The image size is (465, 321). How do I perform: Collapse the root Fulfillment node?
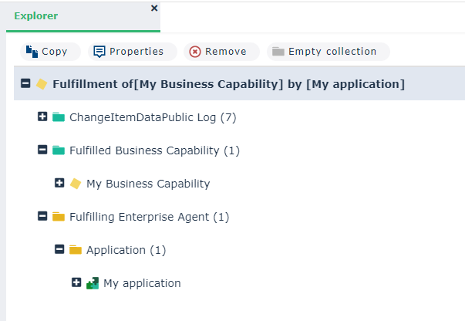[x=25, y=83]
